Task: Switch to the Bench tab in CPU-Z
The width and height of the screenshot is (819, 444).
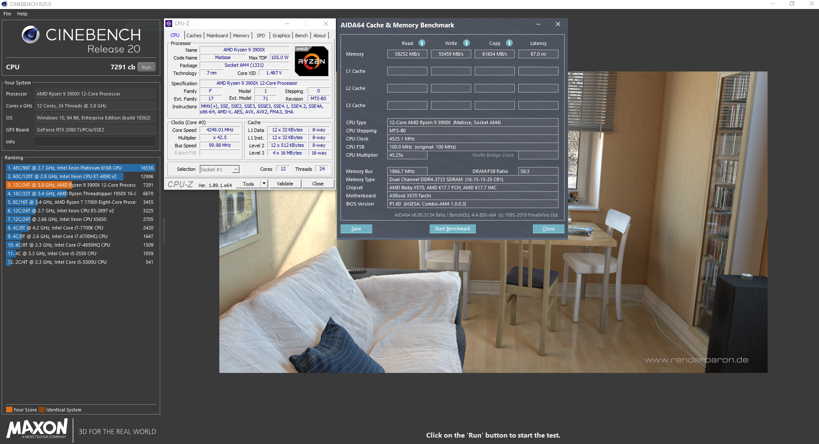Action: click(302, 36)
